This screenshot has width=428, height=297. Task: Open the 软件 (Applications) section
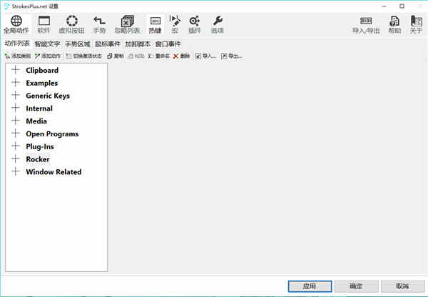(x=44, y=24)
